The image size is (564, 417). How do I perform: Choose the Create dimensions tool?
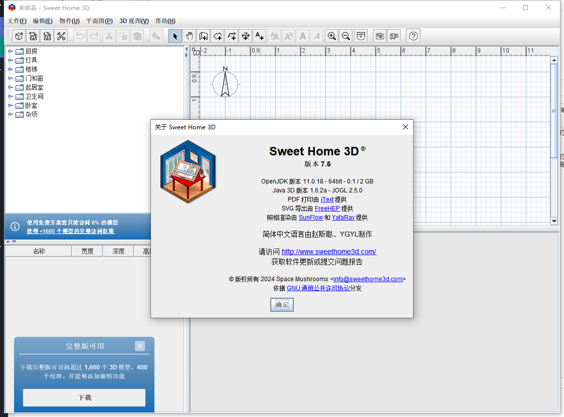(x=246, y=36)
